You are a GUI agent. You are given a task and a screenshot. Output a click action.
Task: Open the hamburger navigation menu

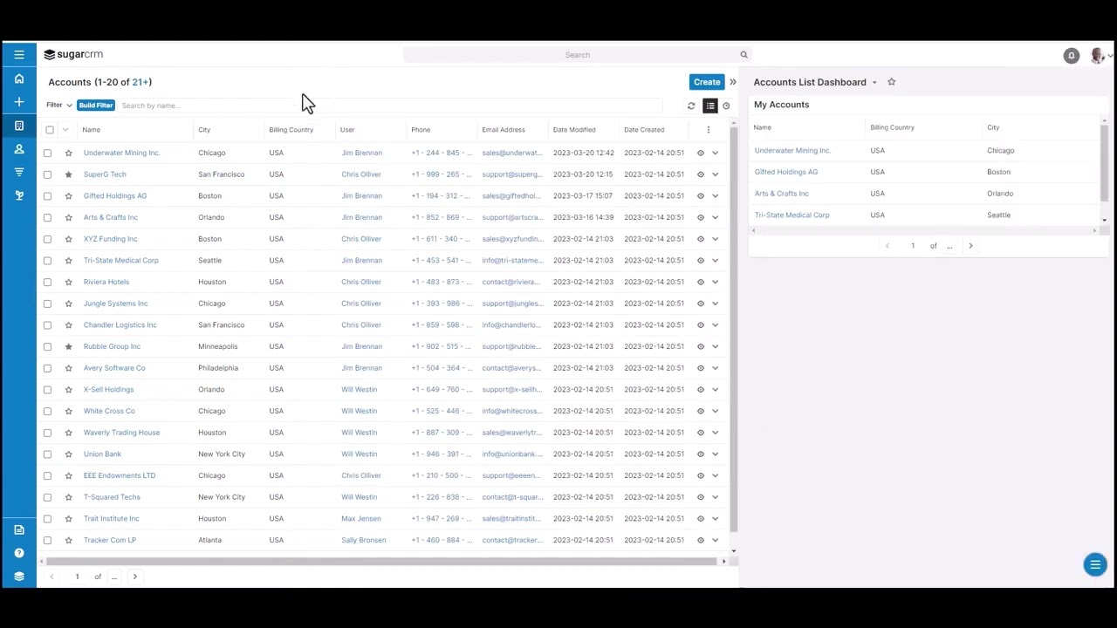[x=19, y=55]
